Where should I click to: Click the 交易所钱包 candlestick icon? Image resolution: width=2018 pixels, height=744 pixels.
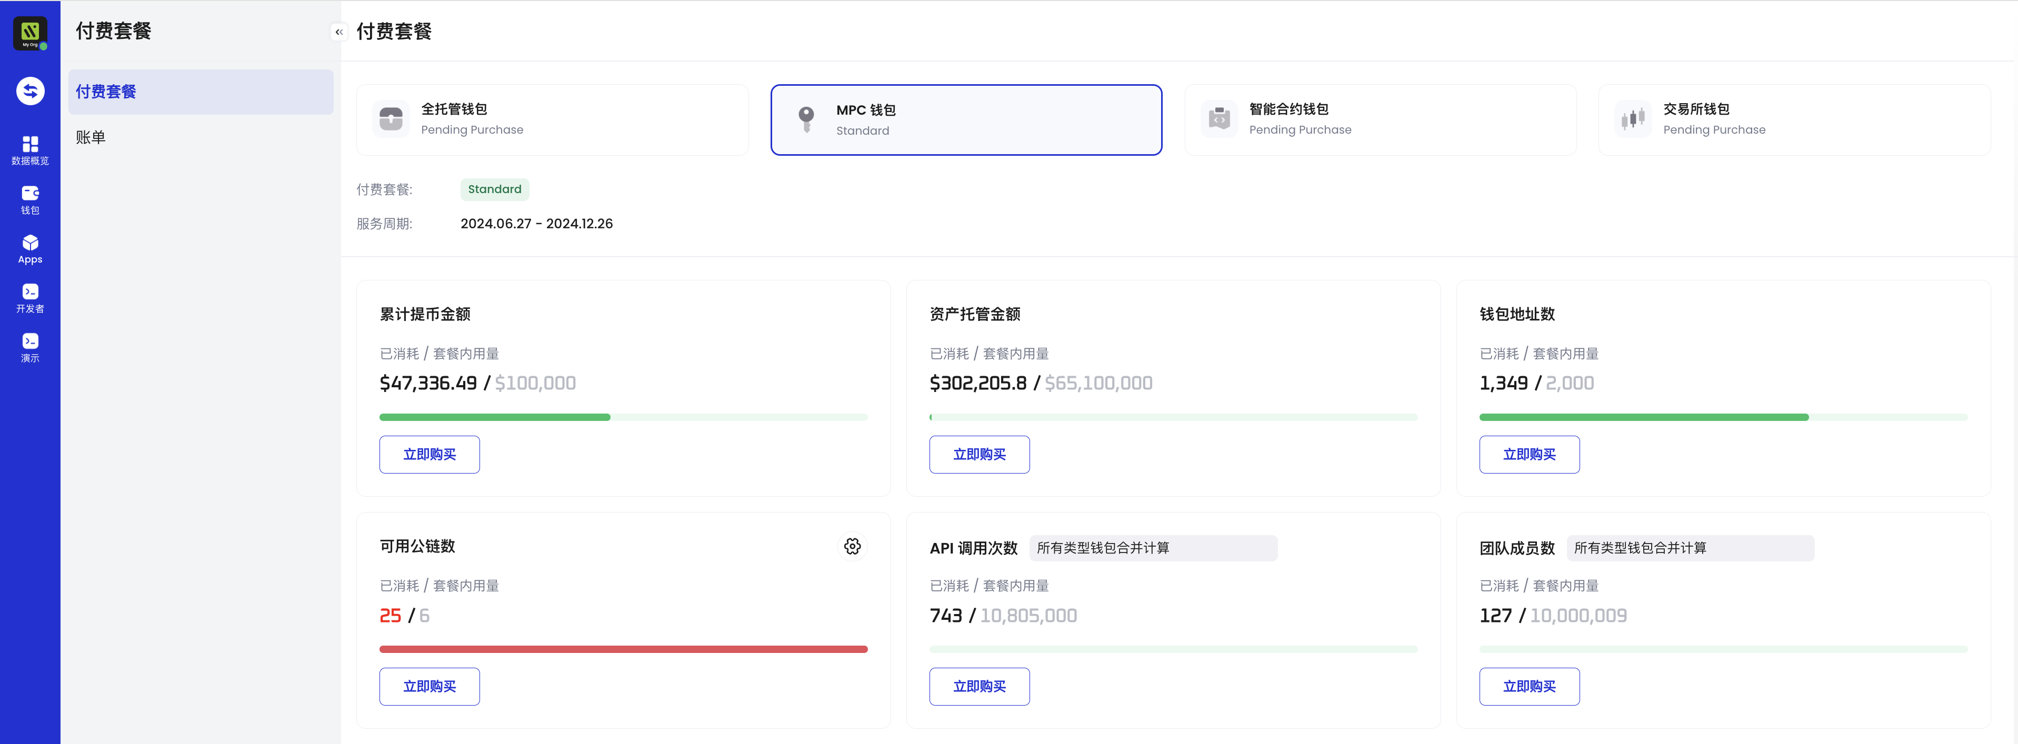coord(1633,119)
